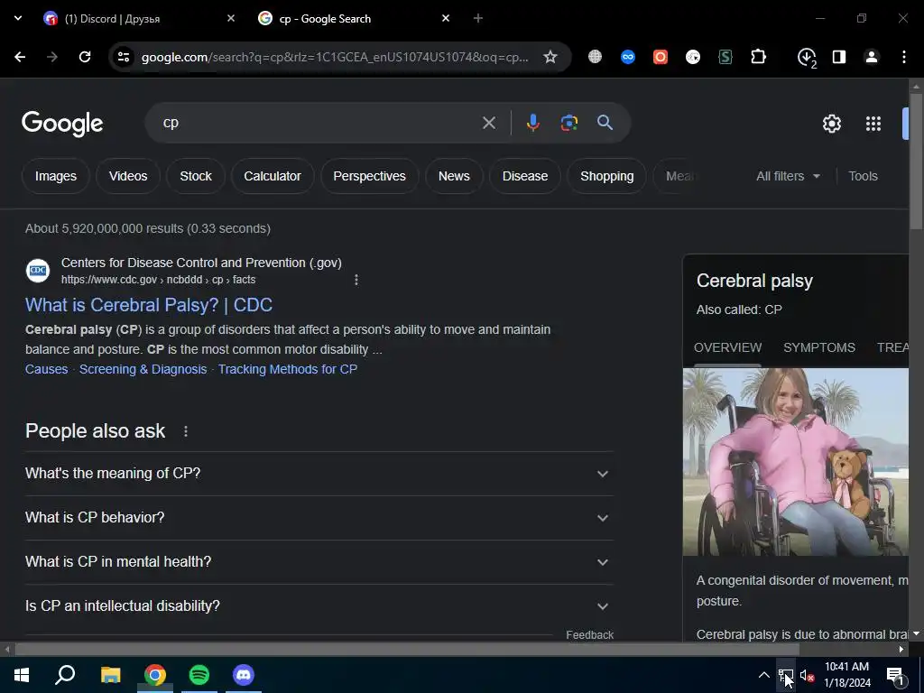The width and height of the screenshot is (924, 693).
Task: Search by image with Google Lens
Action: (569, 123)
